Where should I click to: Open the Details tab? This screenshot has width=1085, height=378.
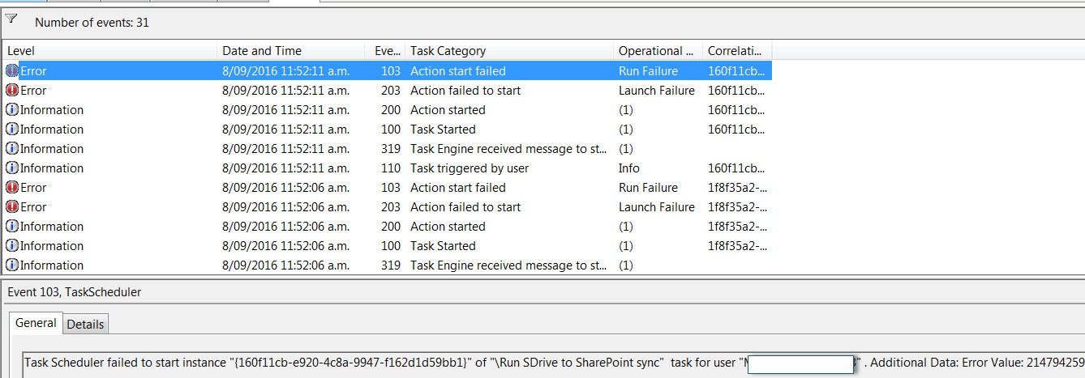click(85, 325)
